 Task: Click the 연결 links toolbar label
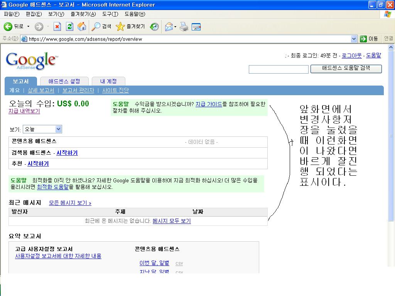(x=388, y=38)
